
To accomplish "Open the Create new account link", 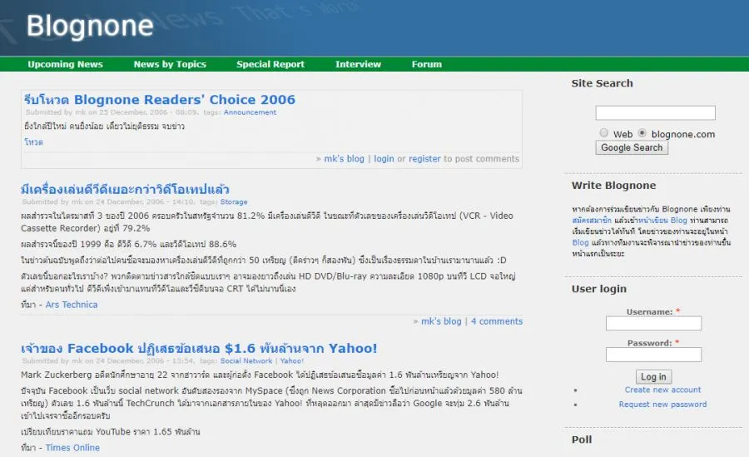I will (x=662, y=390).
